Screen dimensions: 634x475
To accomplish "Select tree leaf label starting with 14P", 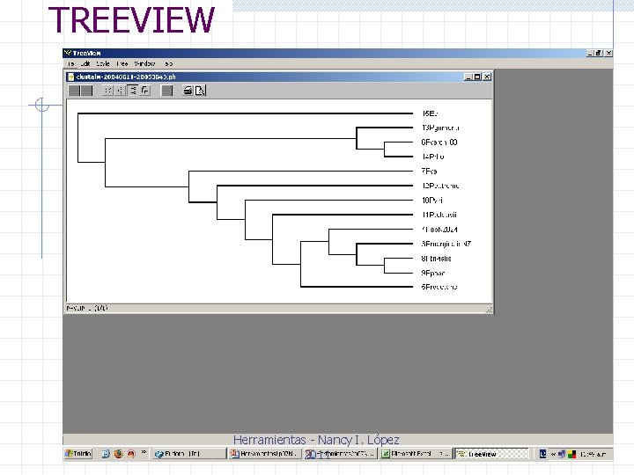I will click(x=432, y=157).
